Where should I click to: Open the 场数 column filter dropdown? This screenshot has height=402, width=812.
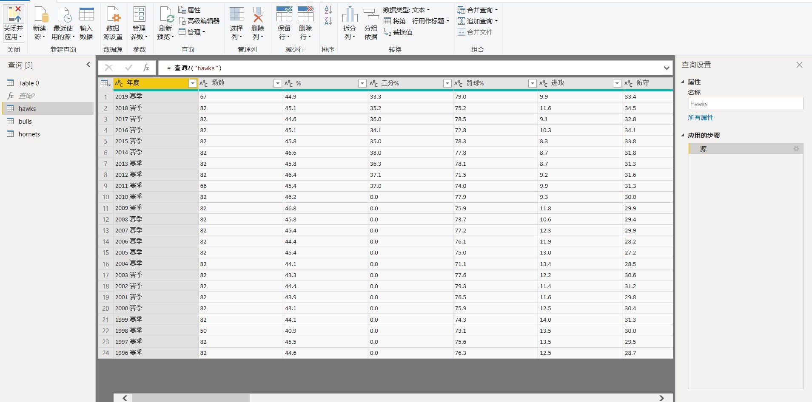coord(277,83)
